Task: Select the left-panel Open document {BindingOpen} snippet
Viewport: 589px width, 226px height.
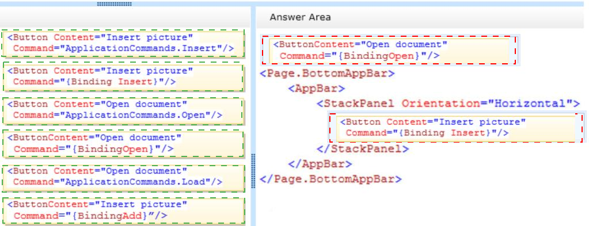Action: 123,143
